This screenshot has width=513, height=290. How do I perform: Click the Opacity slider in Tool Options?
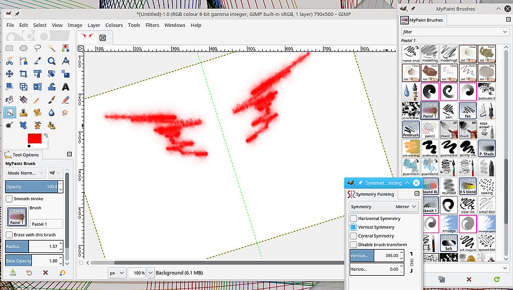point(32,187)
